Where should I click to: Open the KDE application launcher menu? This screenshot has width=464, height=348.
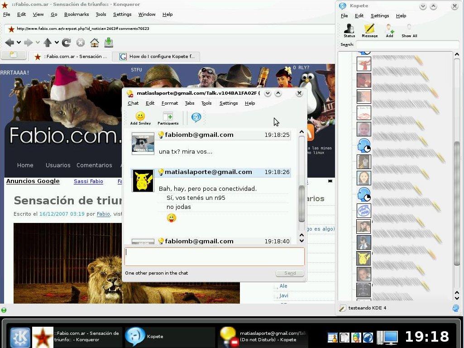click(20, 337)
